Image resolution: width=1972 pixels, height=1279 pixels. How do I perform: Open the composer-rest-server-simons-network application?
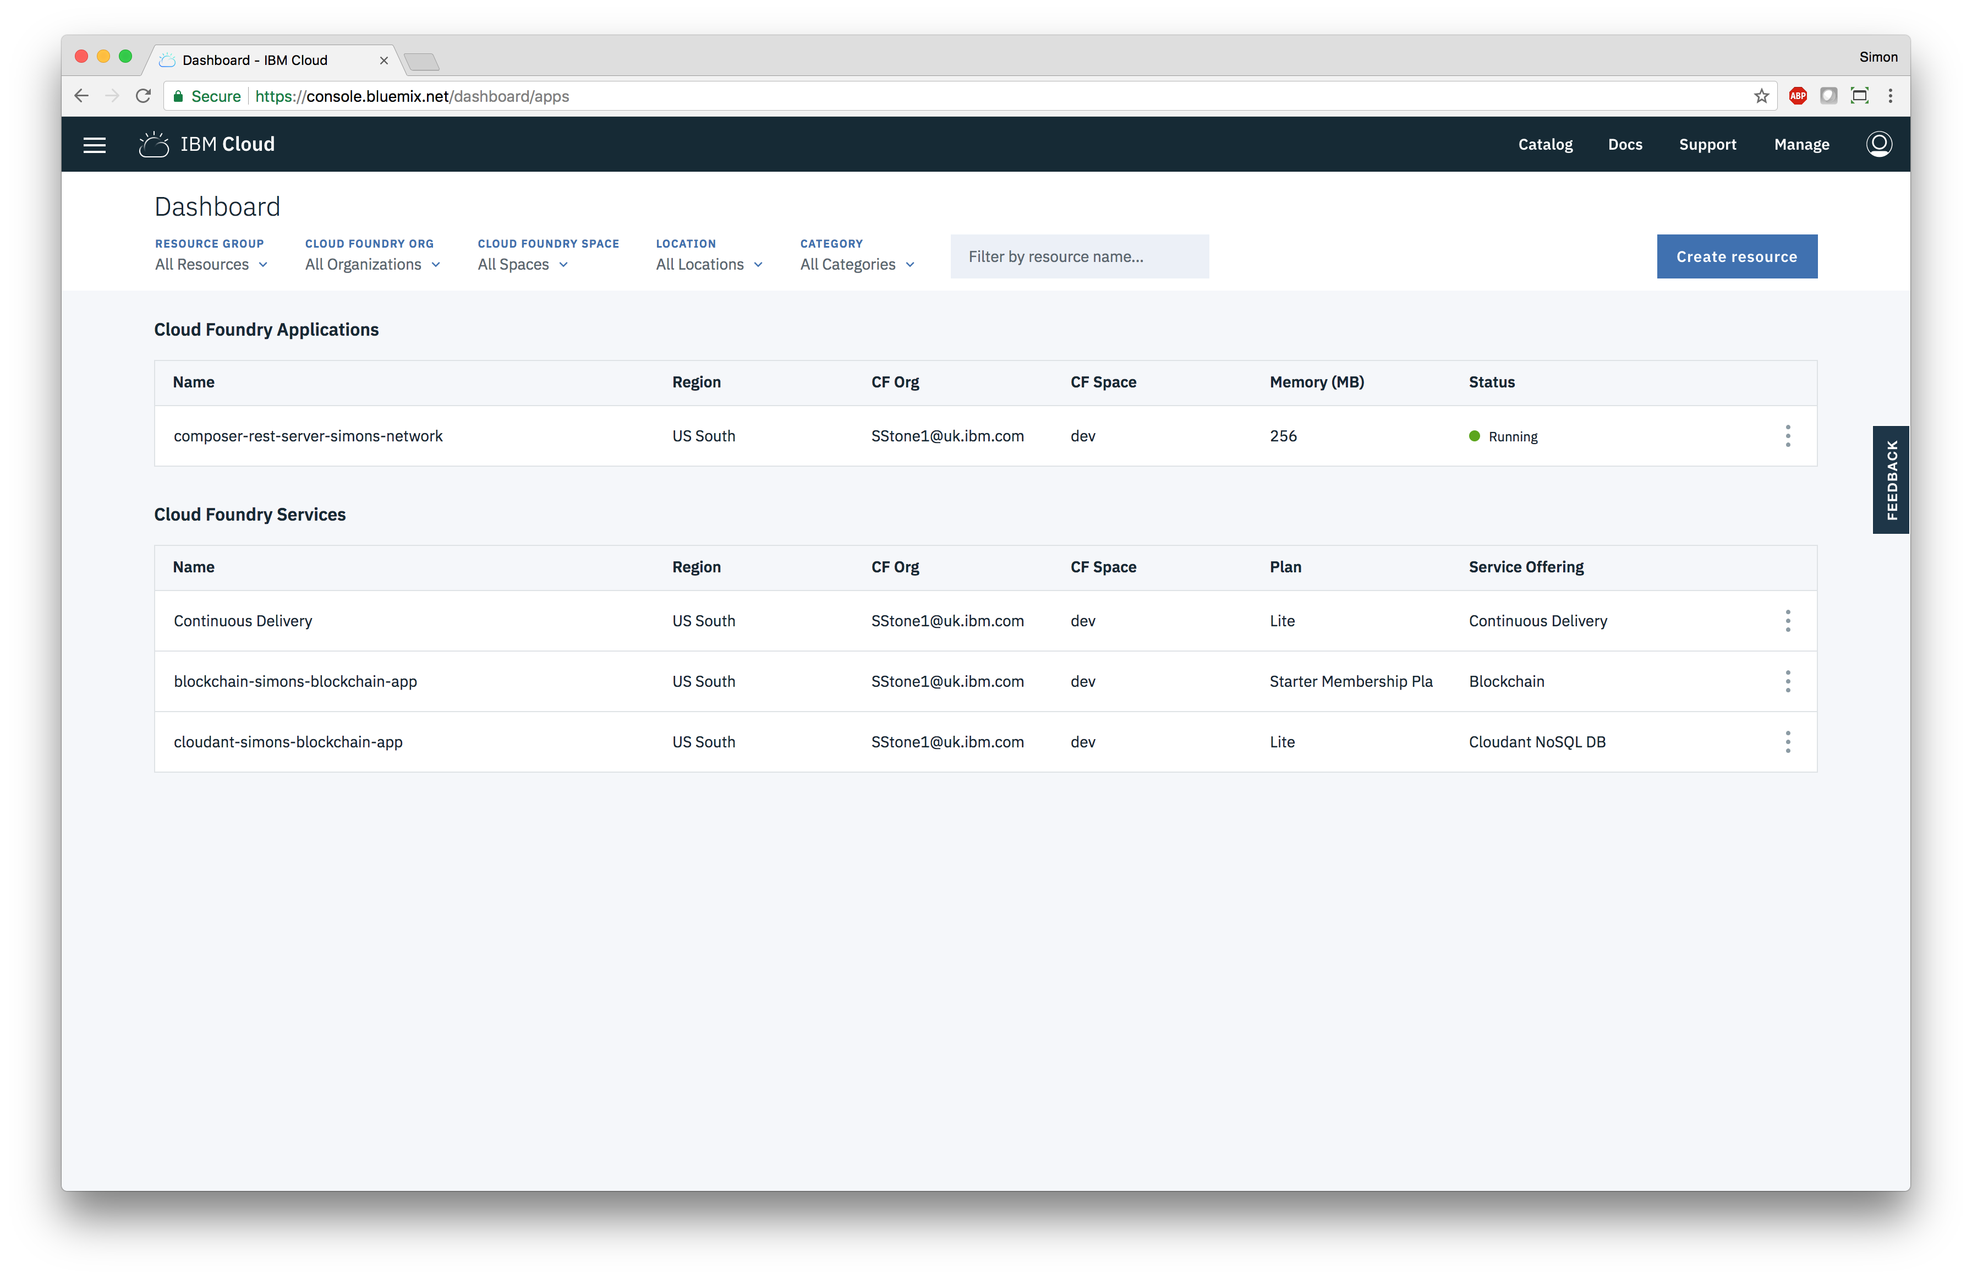click(308, 436)
